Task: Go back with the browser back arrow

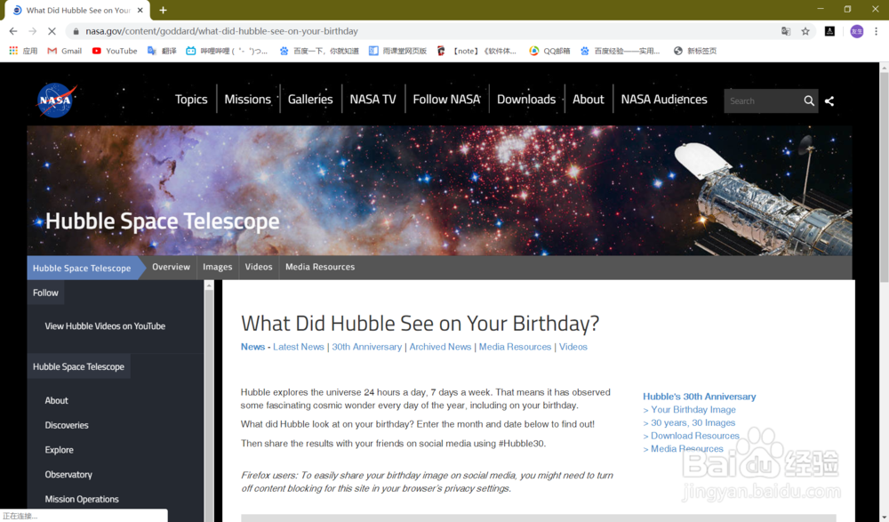Action: 13,31
